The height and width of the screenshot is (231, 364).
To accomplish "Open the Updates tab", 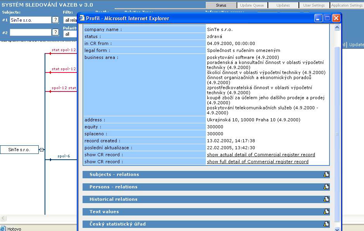I will pos(283,5).
